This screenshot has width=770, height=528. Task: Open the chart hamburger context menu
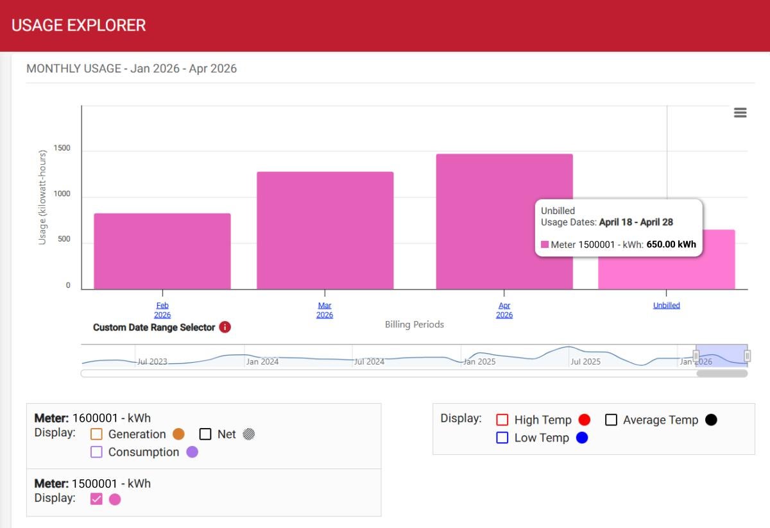point(740,113)
